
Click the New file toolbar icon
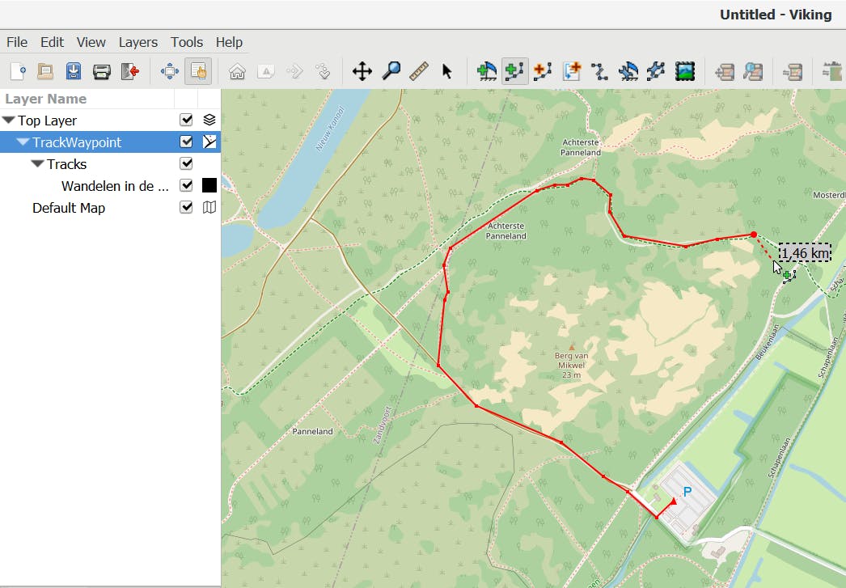[x=18, y=71]
